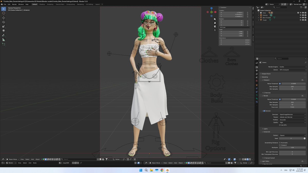Toggle Viewport Noise Threshold checkbox
The width and height of the screenshot is (308, 173).
point(280,84)
